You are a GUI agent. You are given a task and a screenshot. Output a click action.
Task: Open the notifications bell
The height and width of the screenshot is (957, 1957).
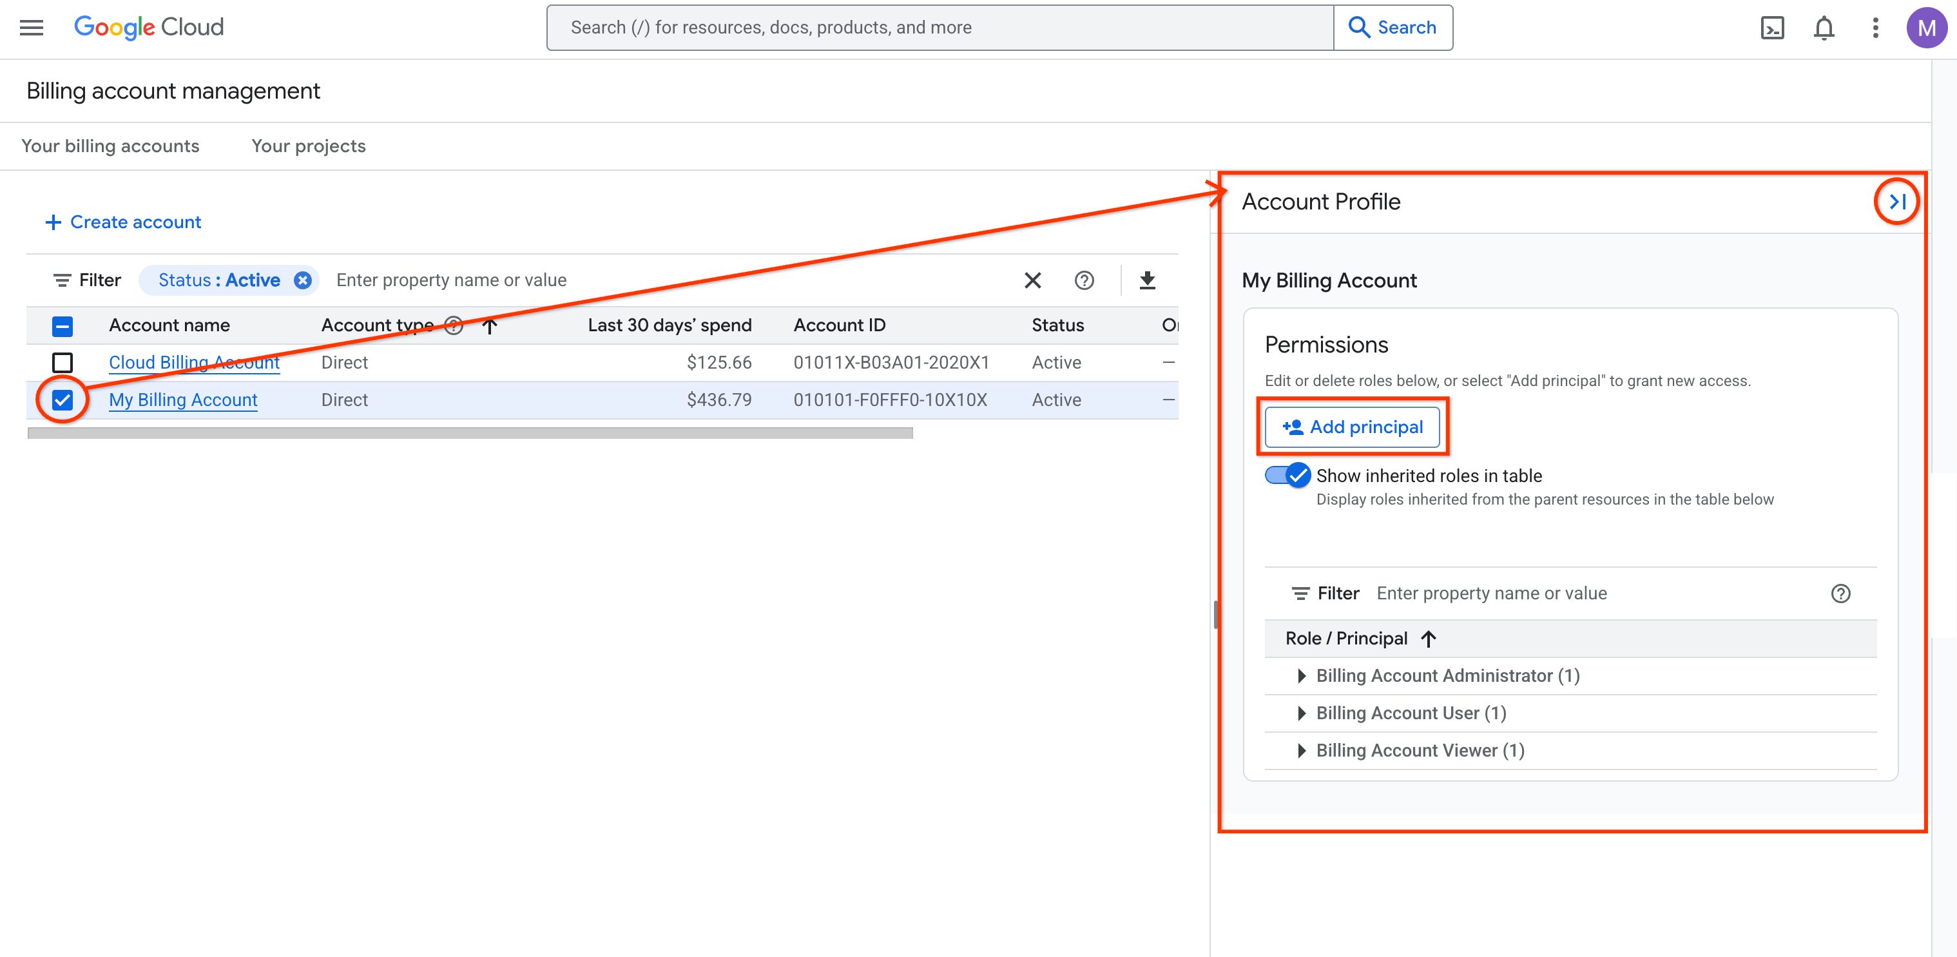click(x=1824, y=27)
